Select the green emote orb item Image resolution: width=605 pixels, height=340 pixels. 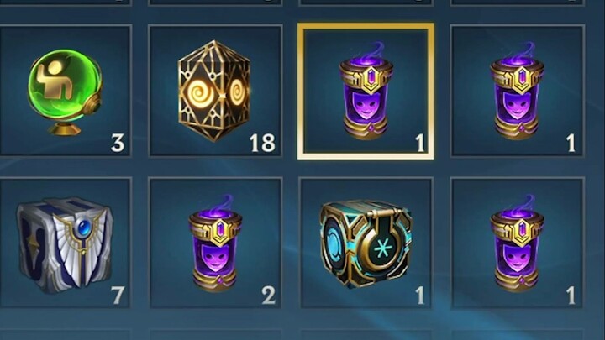(x=65, y=92)
